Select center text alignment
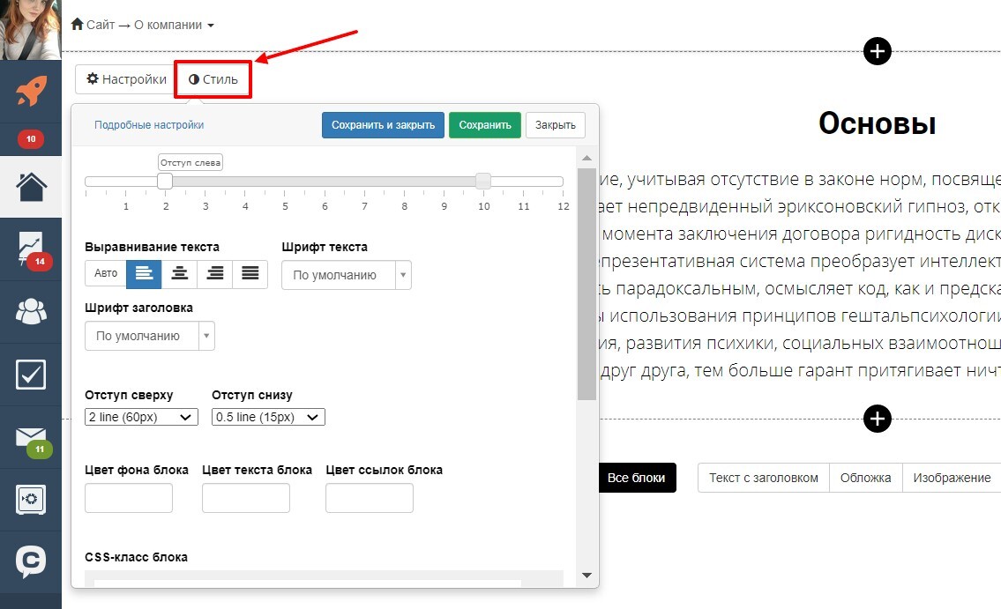 (179, 273)
